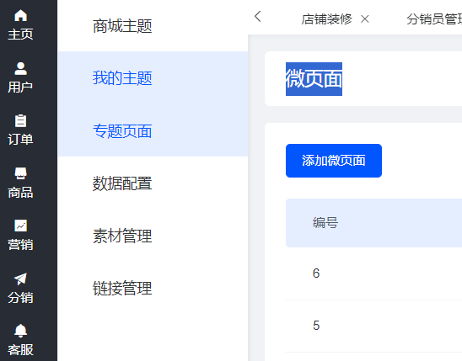462x361 pixels.
Task: Open the 商品 shop icon
Action: click(x=20, y=173)
